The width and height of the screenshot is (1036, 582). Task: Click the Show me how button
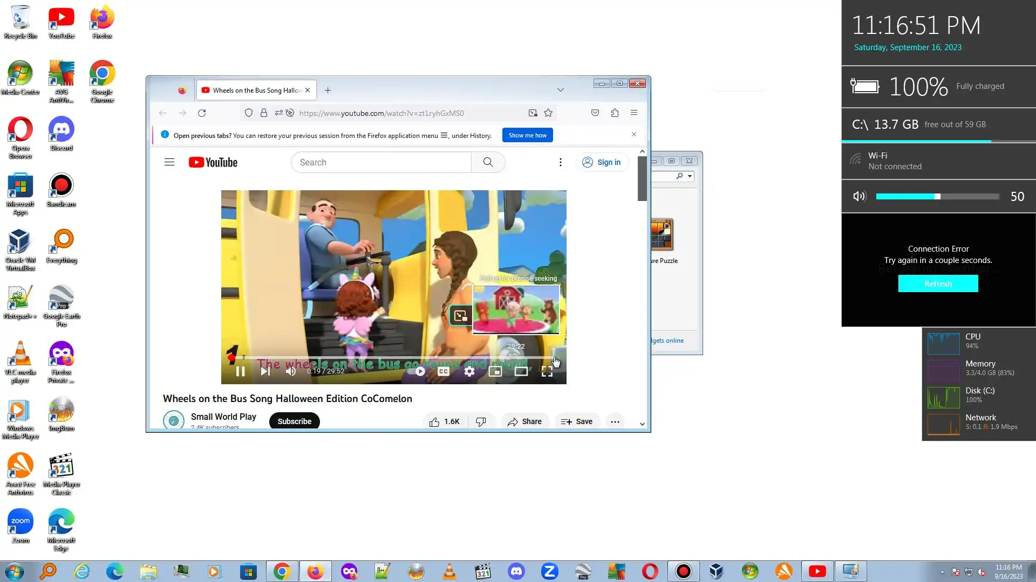pyautogui.click(x=527, y=135)
